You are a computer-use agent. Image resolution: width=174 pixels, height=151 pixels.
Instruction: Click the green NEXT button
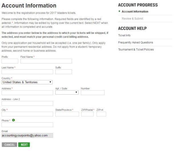(x=24, y=145)
